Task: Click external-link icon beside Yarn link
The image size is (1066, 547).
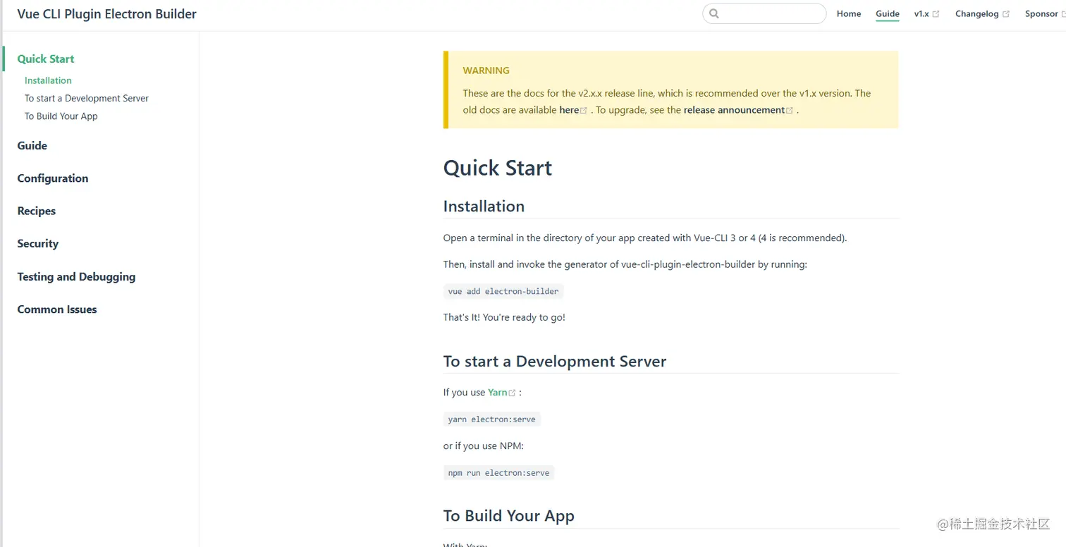Action: [513, 393]
